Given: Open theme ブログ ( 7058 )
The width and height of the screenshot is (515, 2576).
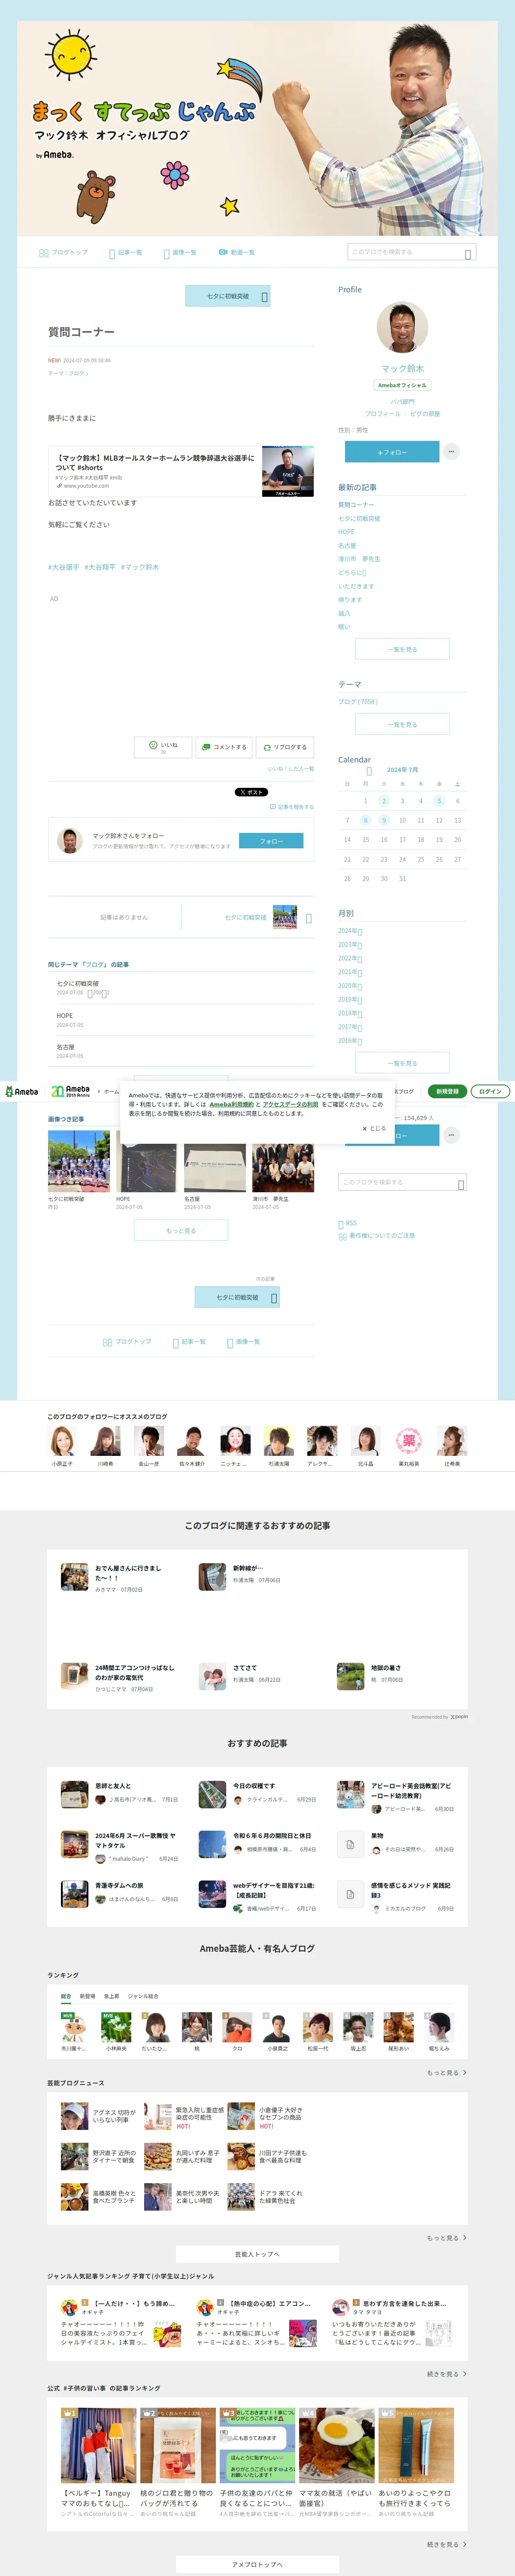Looking at the screenshot, I should (357, 701).
